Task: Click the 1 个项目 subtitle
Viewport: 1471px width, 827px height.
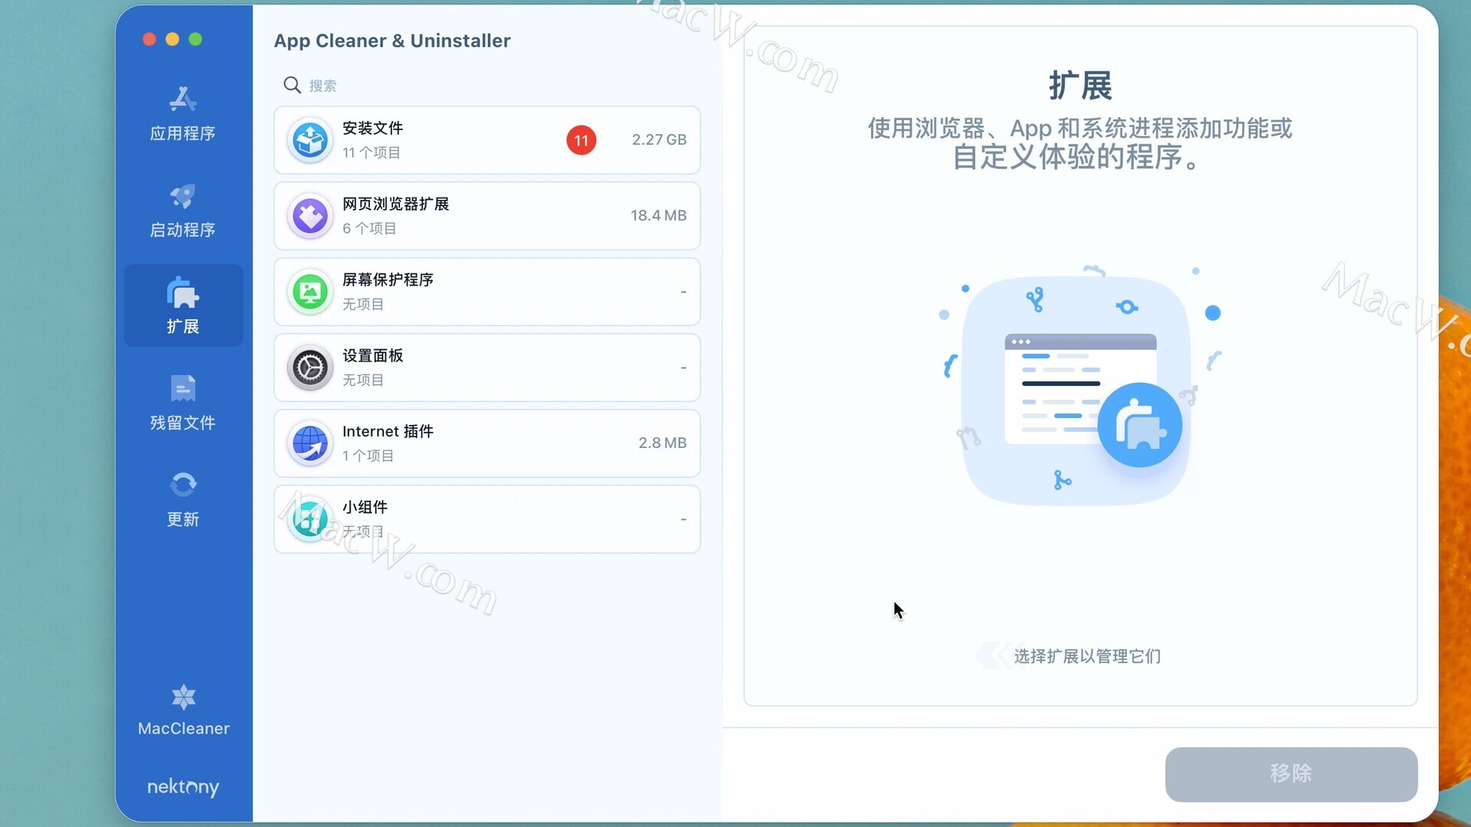Action: (x=368, y=456)
